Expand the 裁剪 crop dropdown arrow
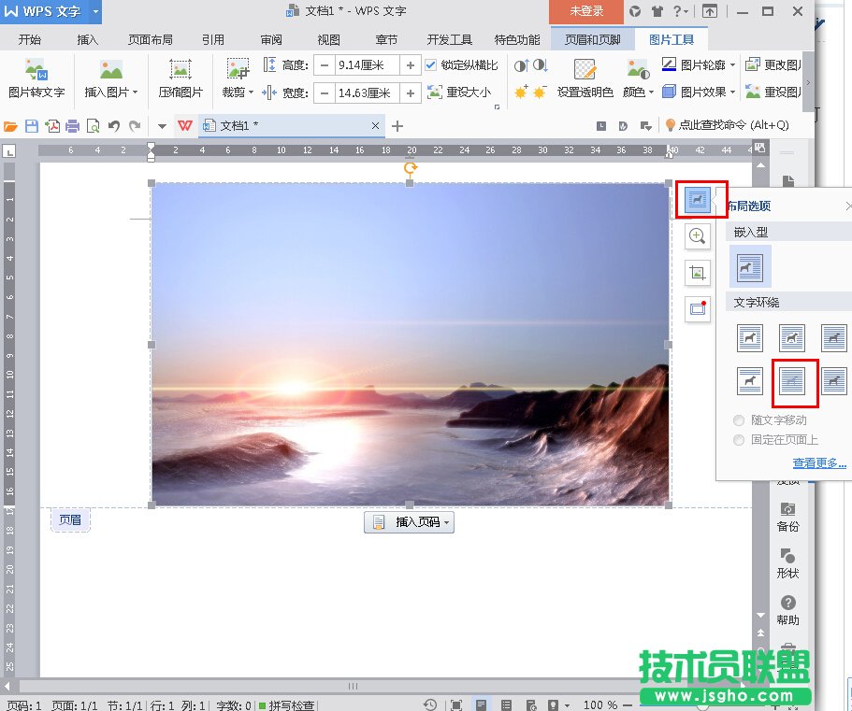 tap(251, 92)
